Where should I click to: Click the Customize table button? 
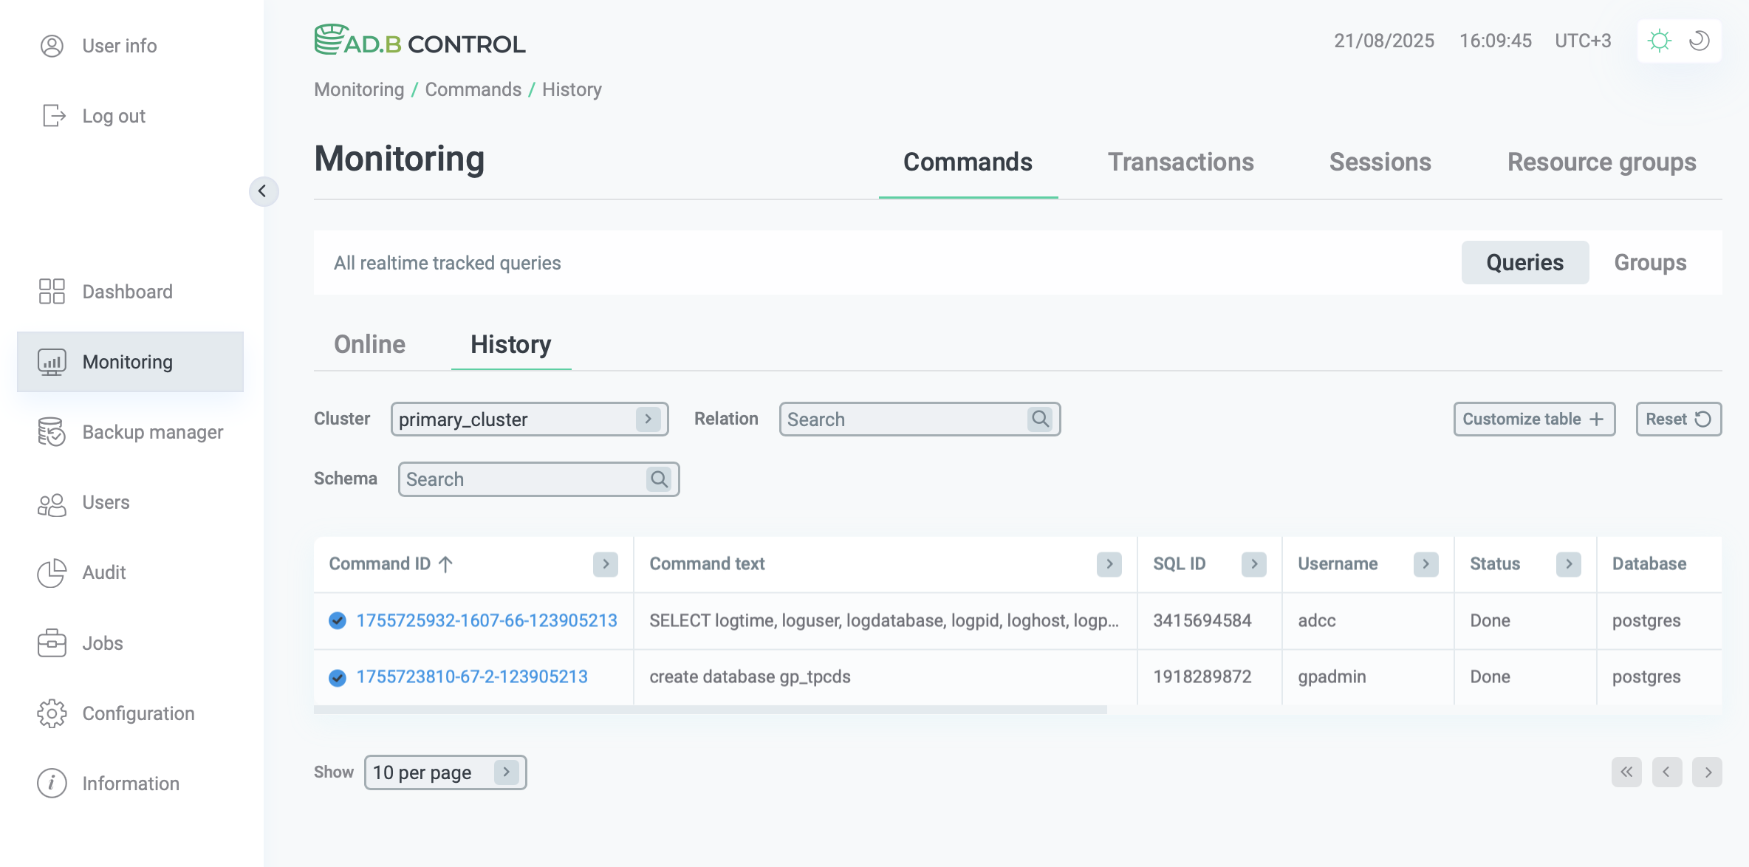pos(1533,419)
